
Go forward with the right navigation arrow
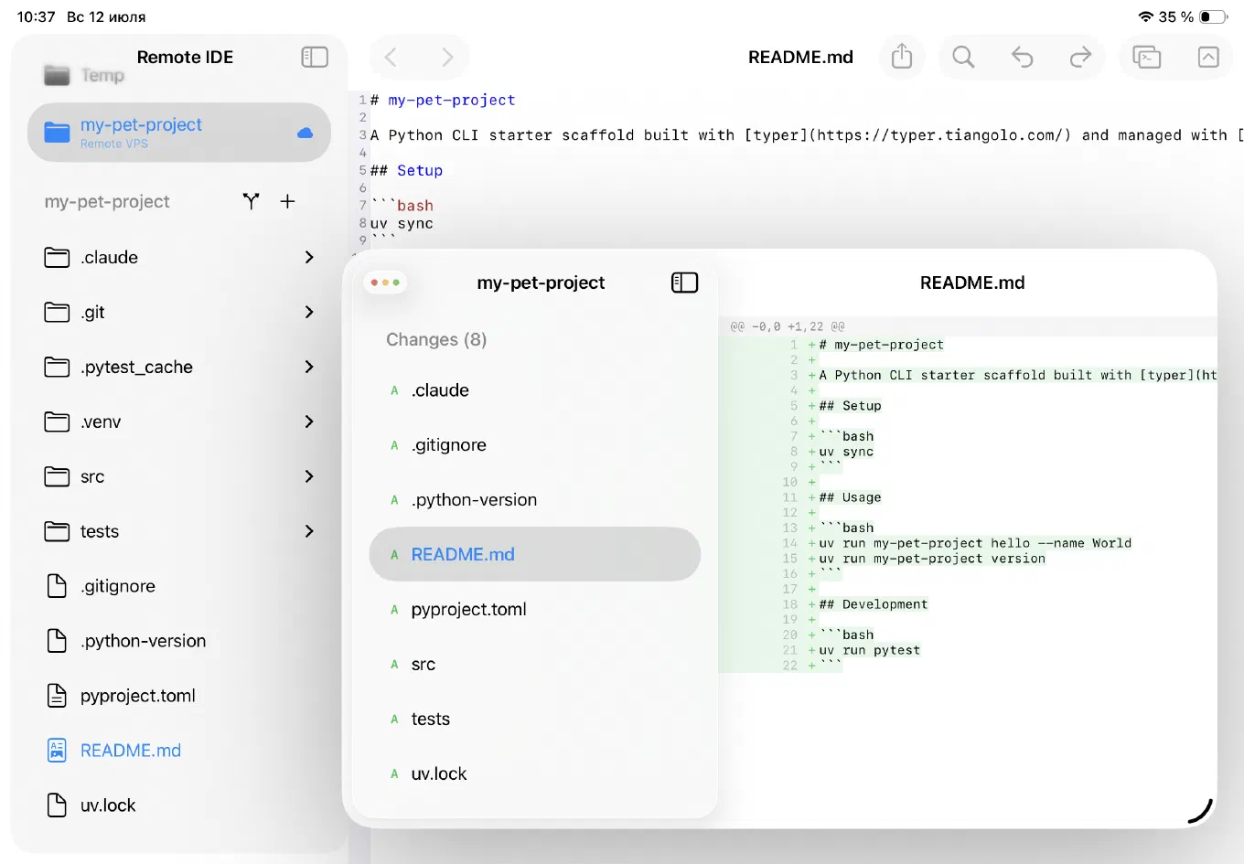(x=447, y=58)
